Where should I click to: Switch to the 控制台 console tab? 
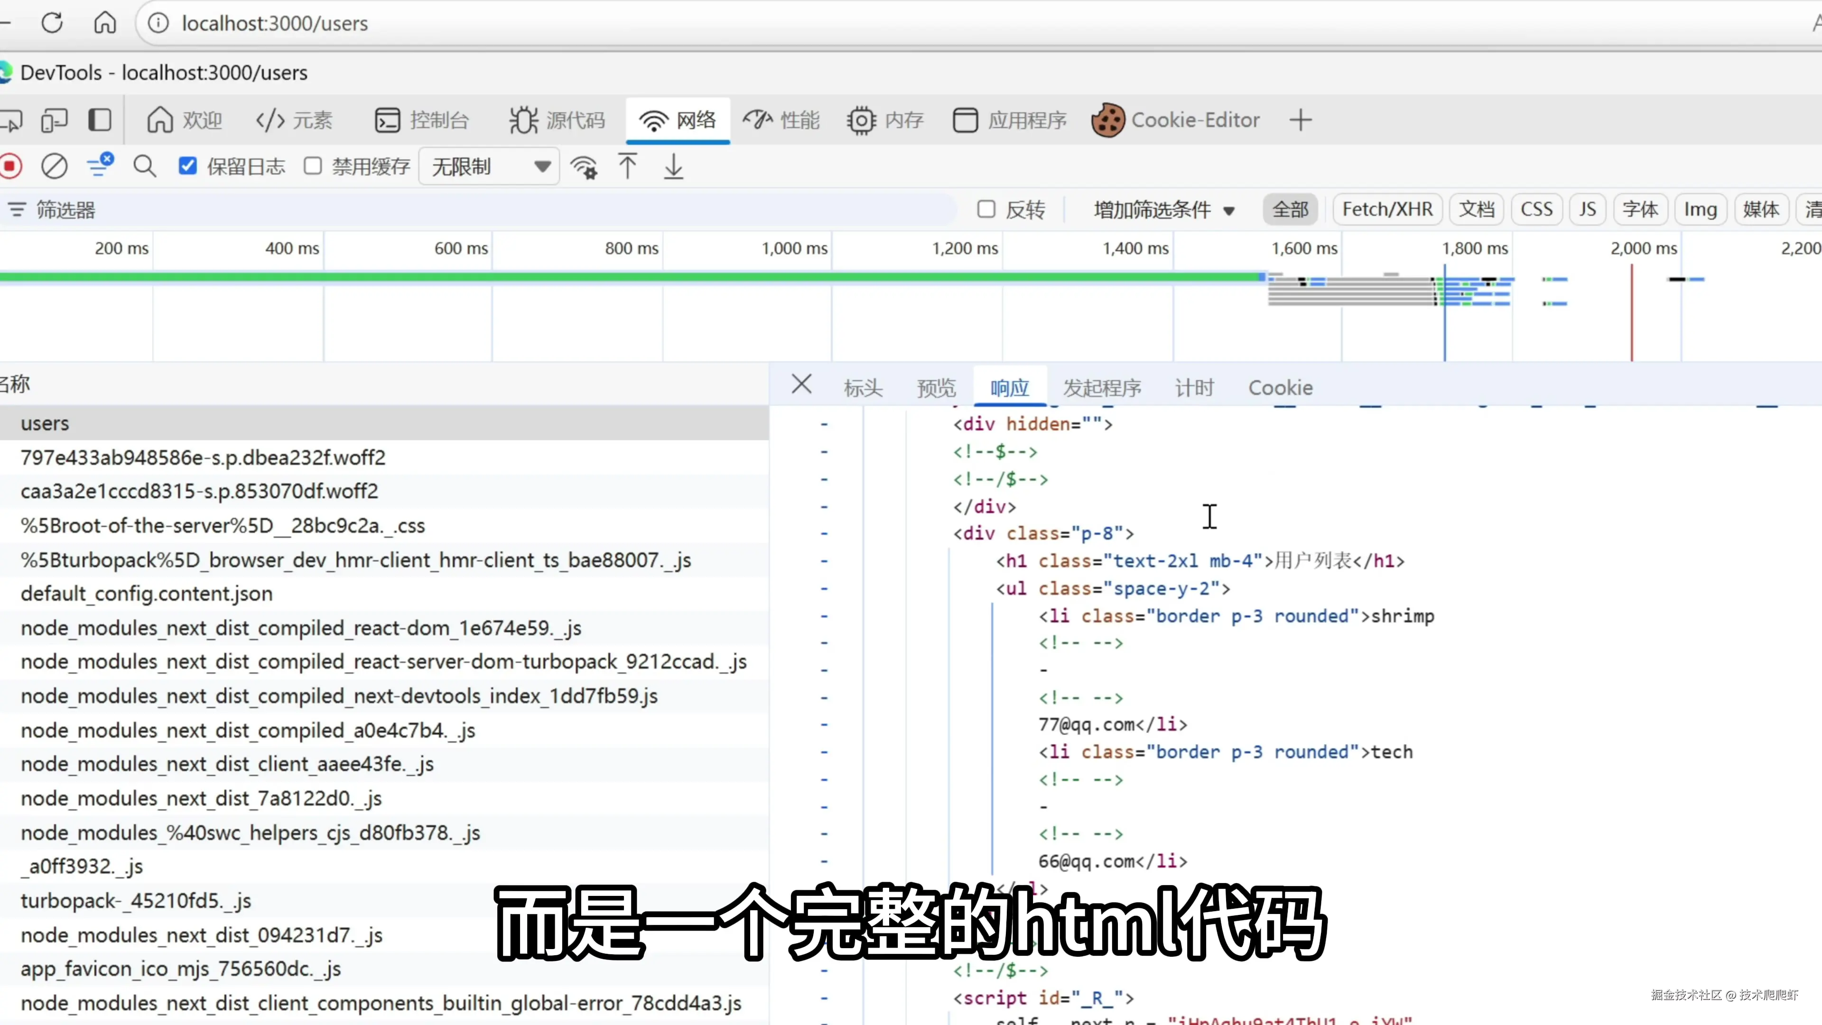(x=422, y=120)
